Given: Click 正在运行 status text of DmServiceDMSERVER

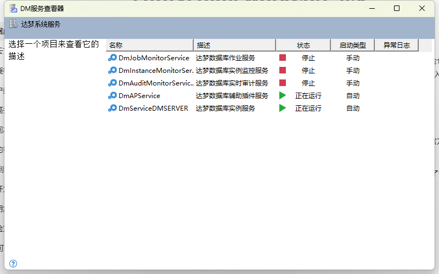Looking at the screenshot, I should coord(308,108).
